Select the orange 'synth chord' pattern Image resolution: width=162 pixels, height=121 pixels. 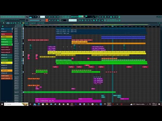7,71
